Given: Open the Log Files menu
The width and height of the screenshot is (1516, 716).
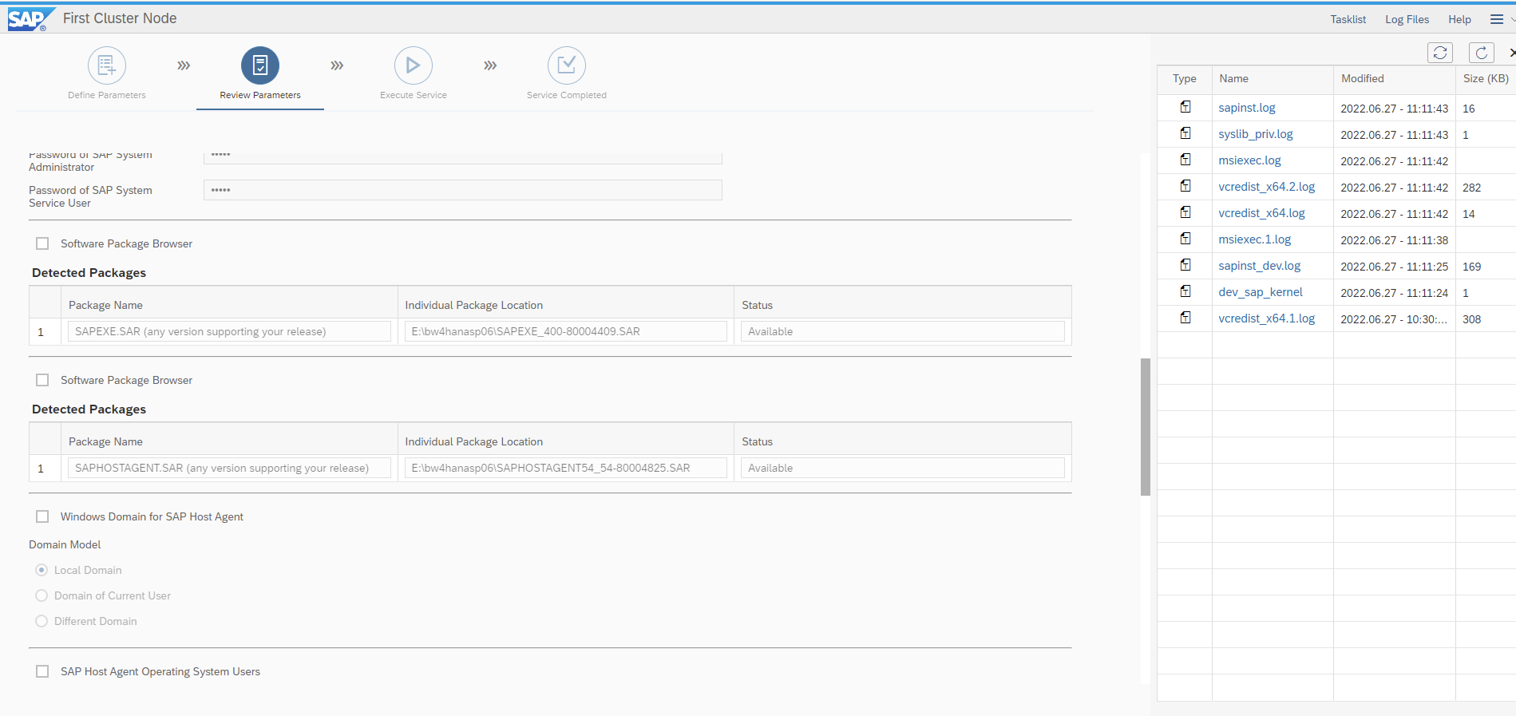Looking at the screenshot, I should pos(1407,19).
